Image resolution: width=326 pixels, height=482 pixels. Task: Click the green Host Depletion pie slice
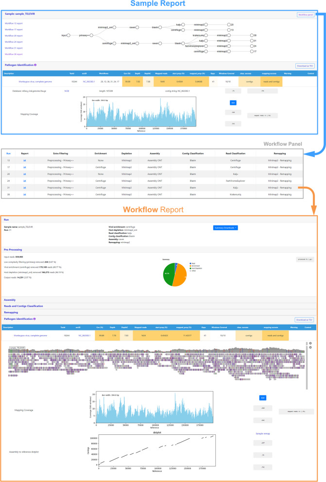168,274
